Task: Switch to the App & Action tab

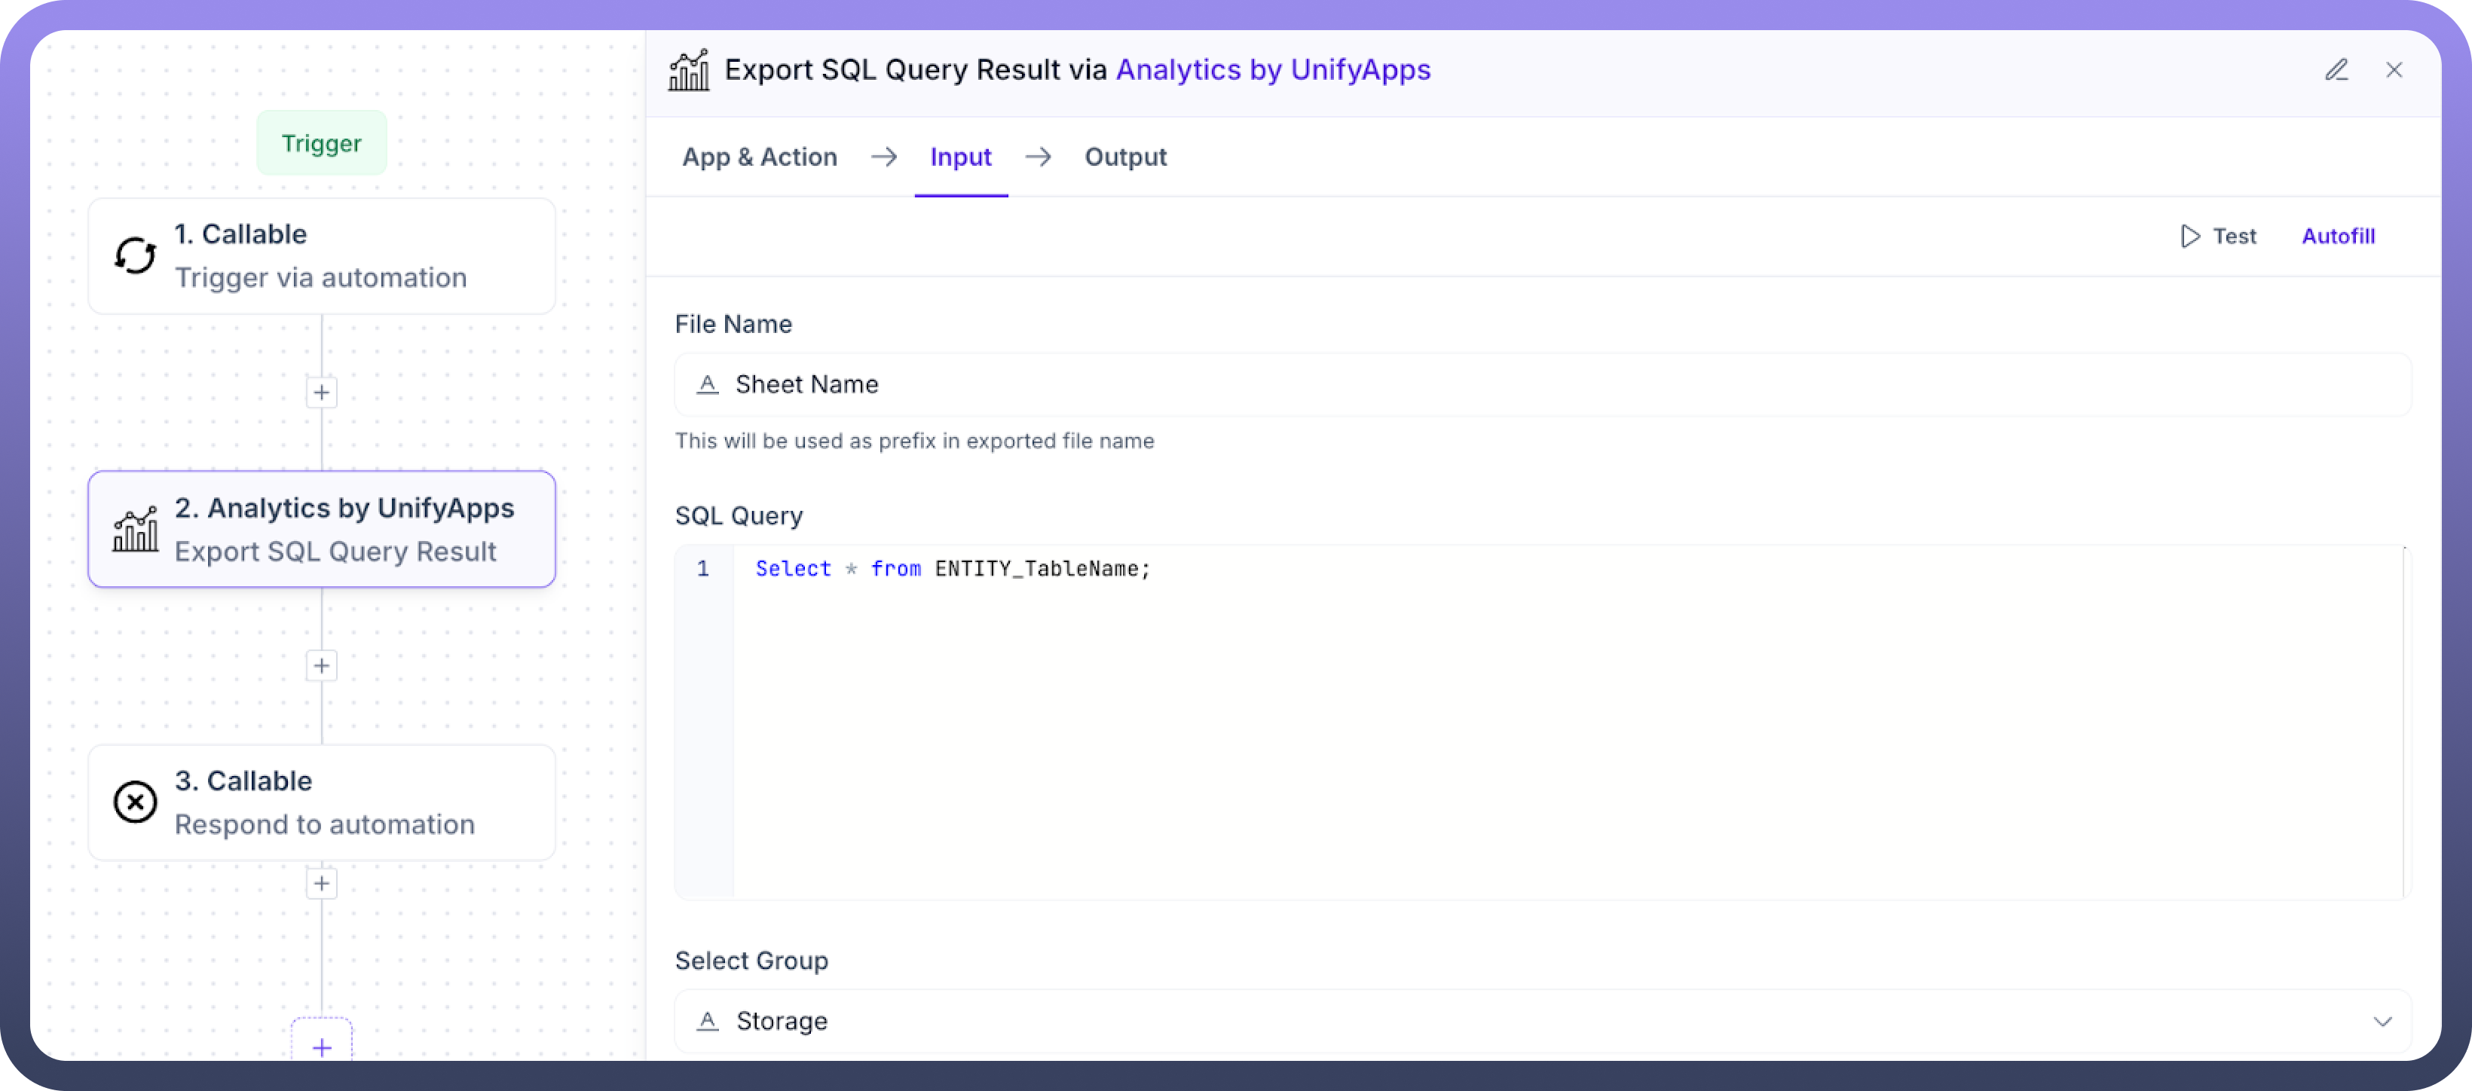Action: click(x=759, y=157)
